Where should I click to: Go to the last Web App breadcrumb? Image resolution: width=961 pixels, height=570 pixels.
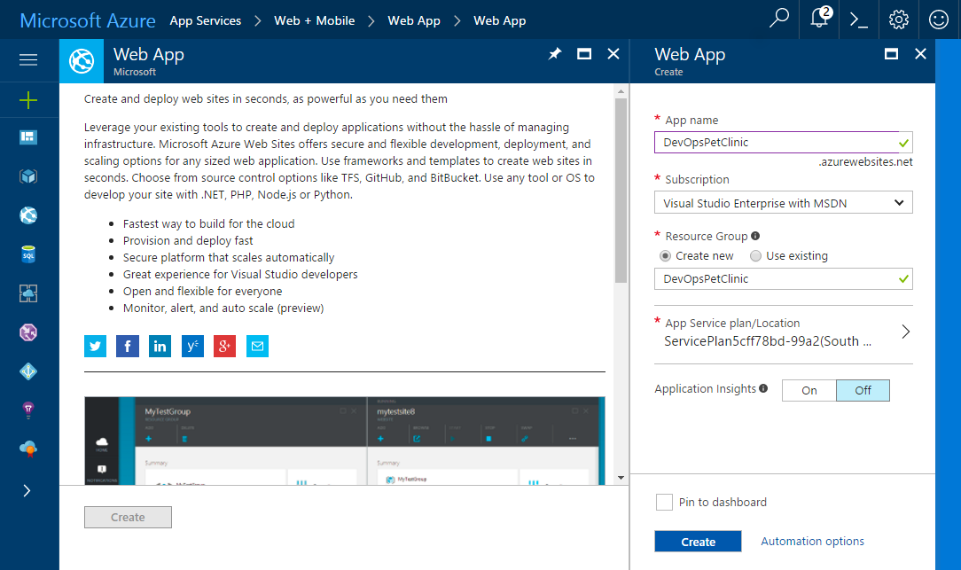[x=499, y=21]
